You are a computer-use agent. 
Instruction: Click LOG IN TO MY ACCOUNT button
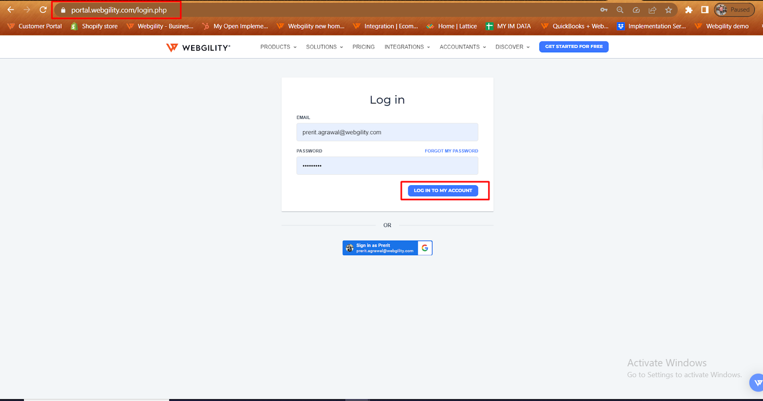(443, 190)
